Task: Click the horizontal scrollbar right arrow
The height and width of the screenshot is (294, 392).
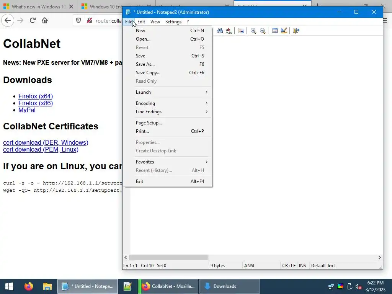Action: (379, 257)
